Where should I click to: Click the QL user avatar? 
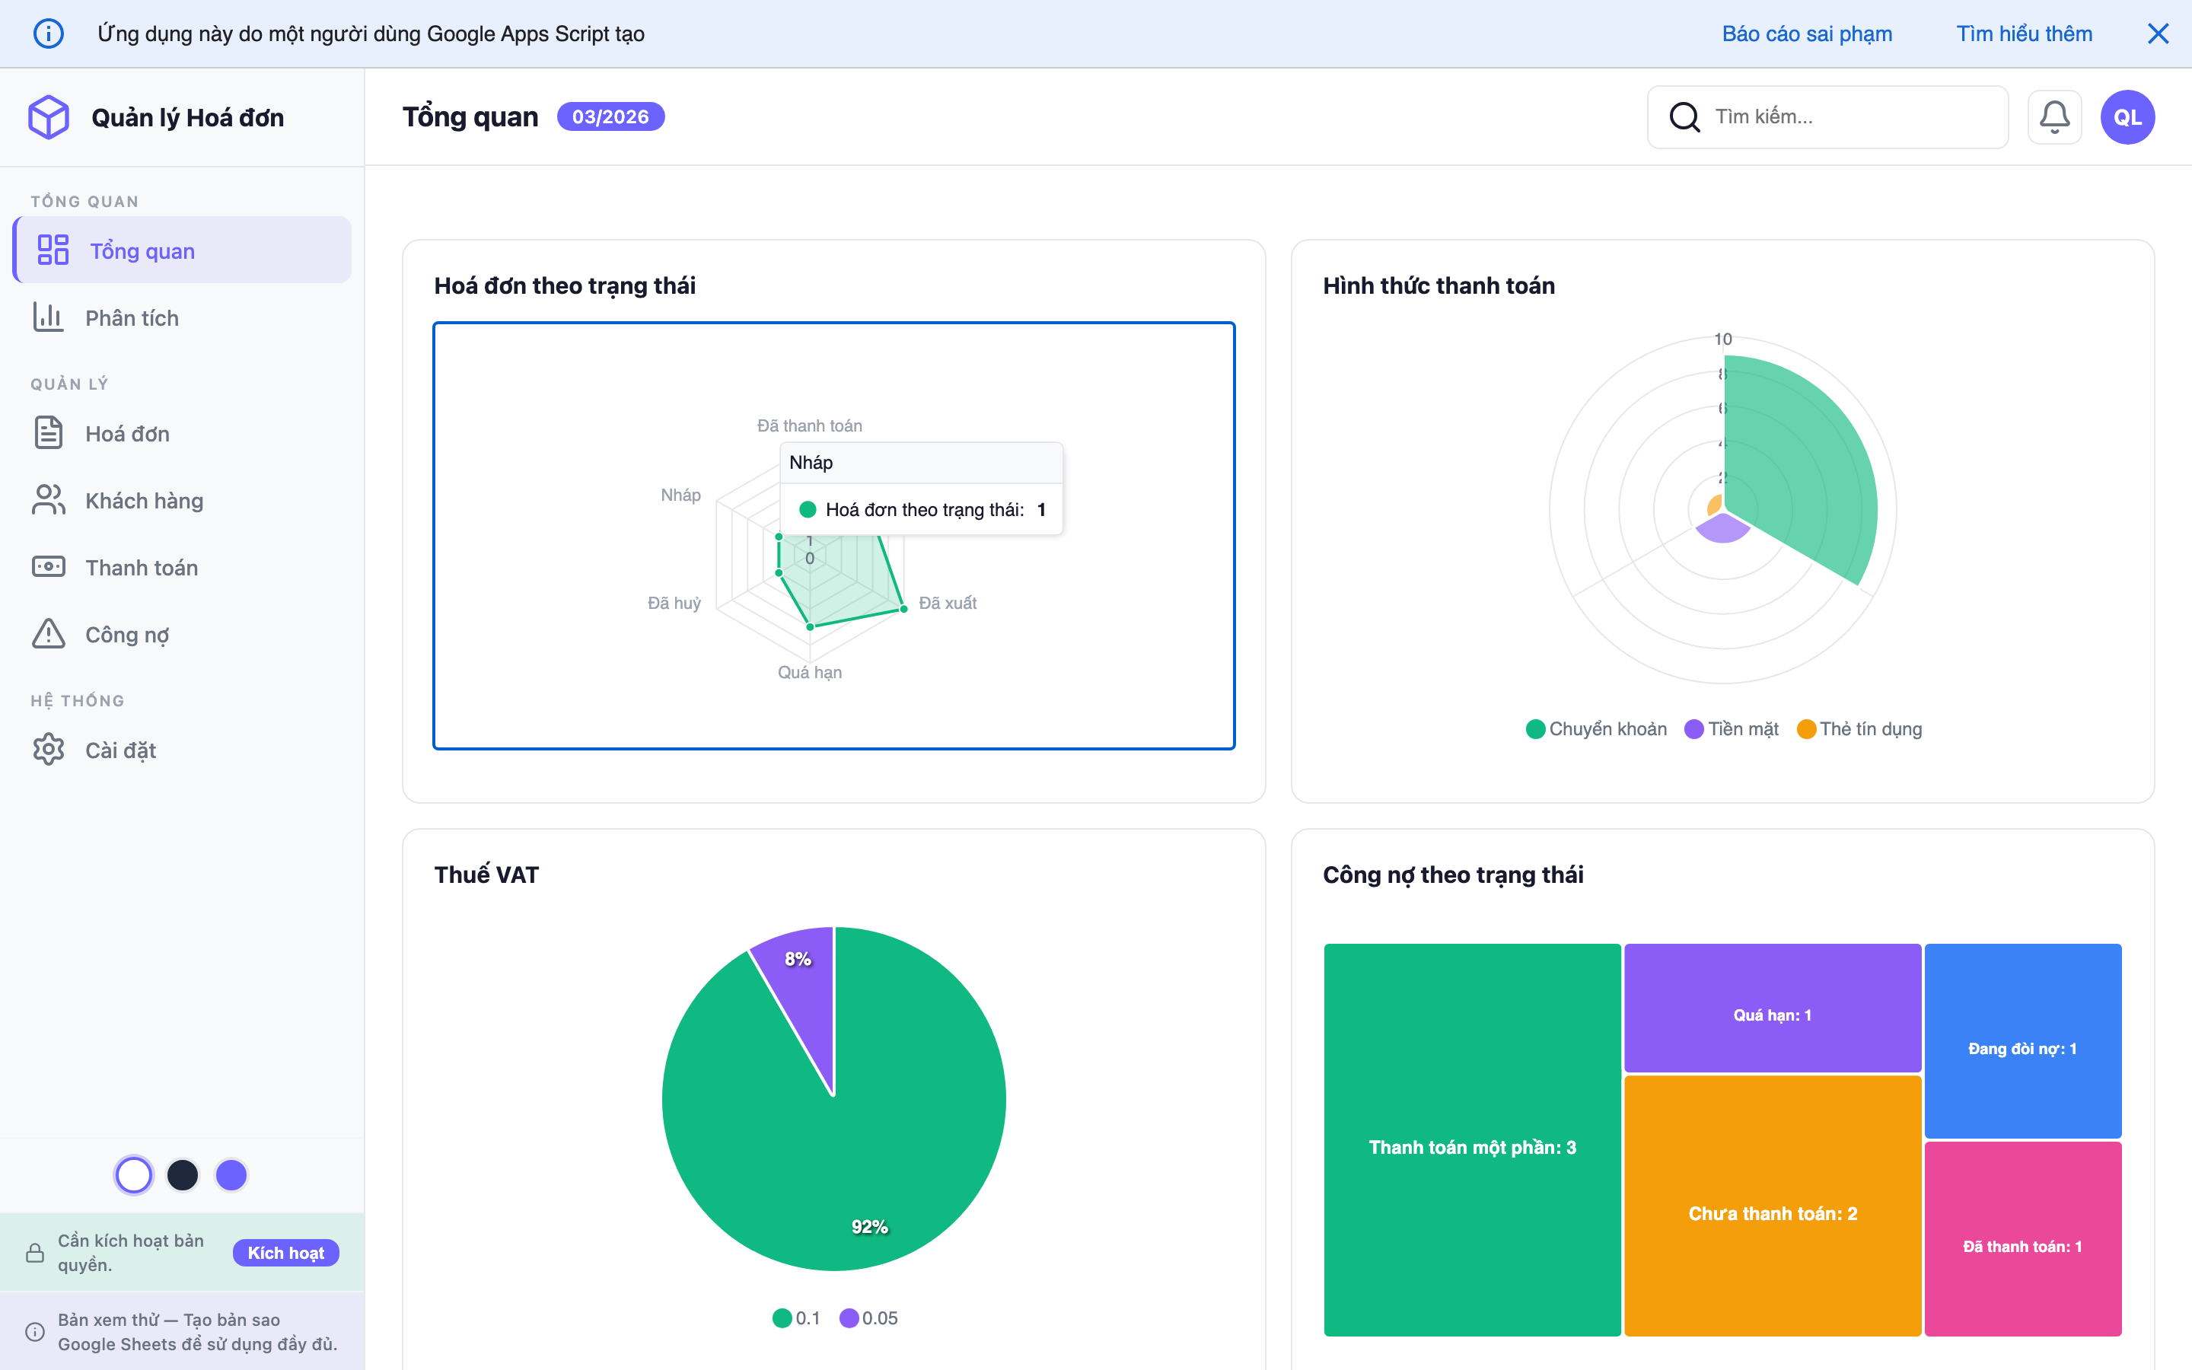2127,117
